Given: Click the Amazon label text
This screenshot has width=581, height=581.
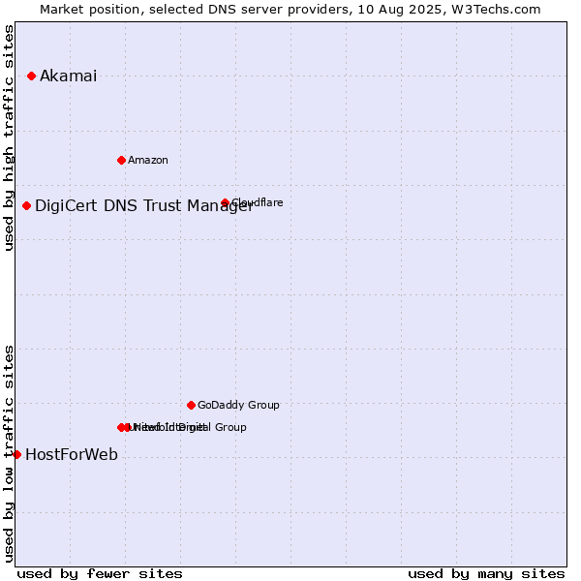Looking at the screenshot, I should 148,160.
